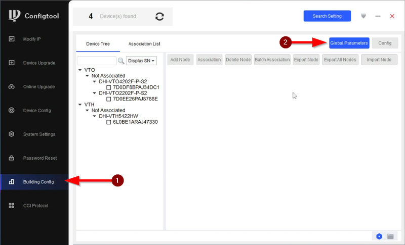Click the Add Node button
The image size is (405, 245).
tap(180, 60)
